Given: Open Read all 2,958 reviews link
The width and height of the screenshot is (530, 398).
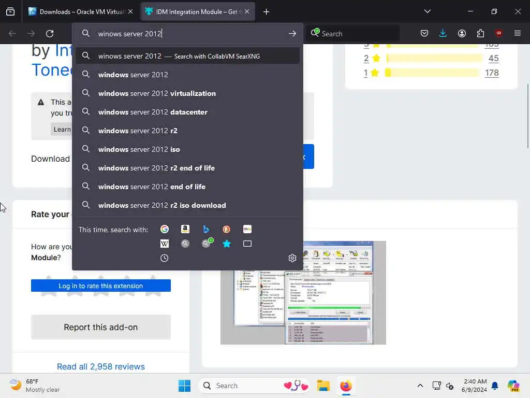Looking at the screenshot, I should click(101, 366).
